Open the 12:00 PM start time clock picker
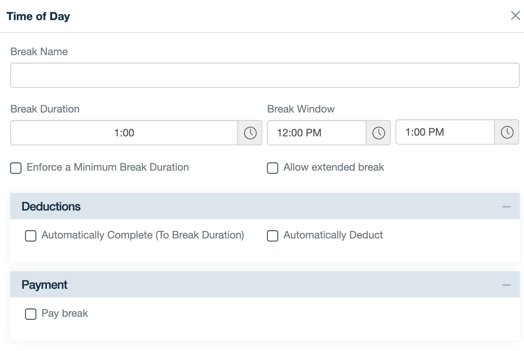Screen dimensions: 524x351 (x=378, y=133)
